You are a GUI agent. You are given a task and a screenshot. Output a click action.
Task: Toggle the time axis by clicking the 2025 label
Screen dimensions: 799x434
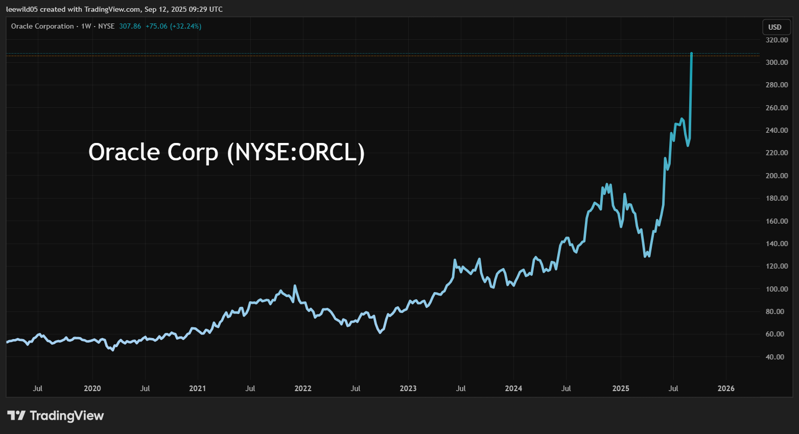(x=621, y=389)
